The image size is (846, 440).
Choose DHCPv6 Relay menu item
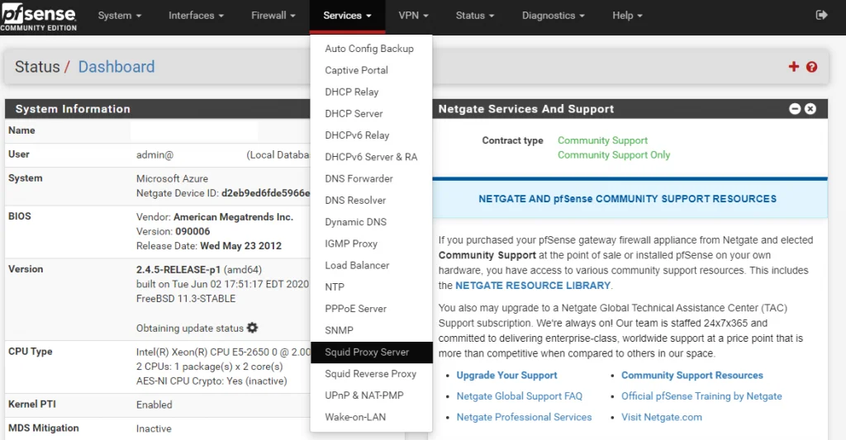(x=371, y=135)
